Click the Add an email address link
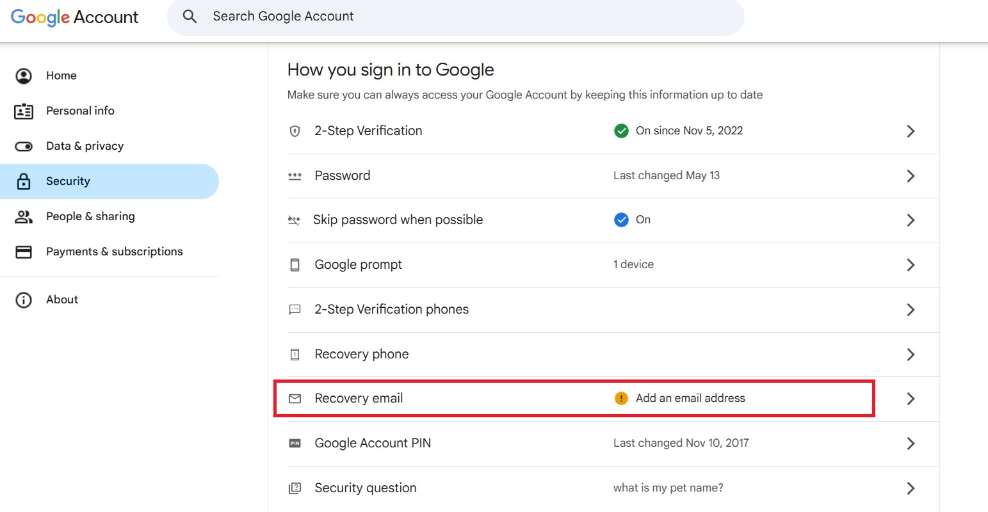The image size is (988, 512). click(x=690, y=398)
